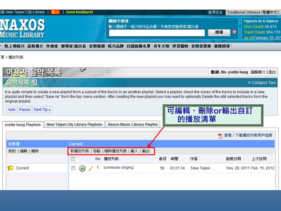
Task: Click the 搜尋 search button
Action: point(219,32)
